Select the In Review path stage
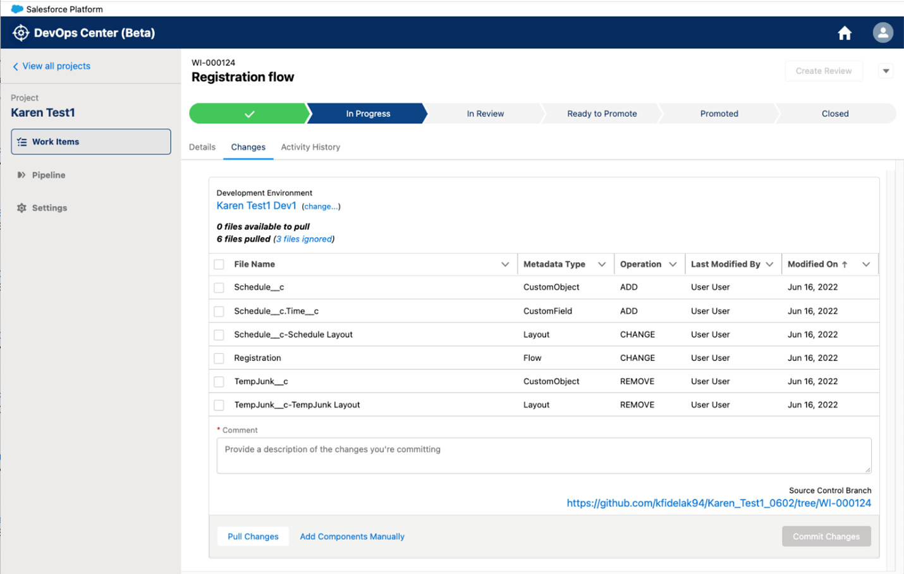 (x=486, y=114)
